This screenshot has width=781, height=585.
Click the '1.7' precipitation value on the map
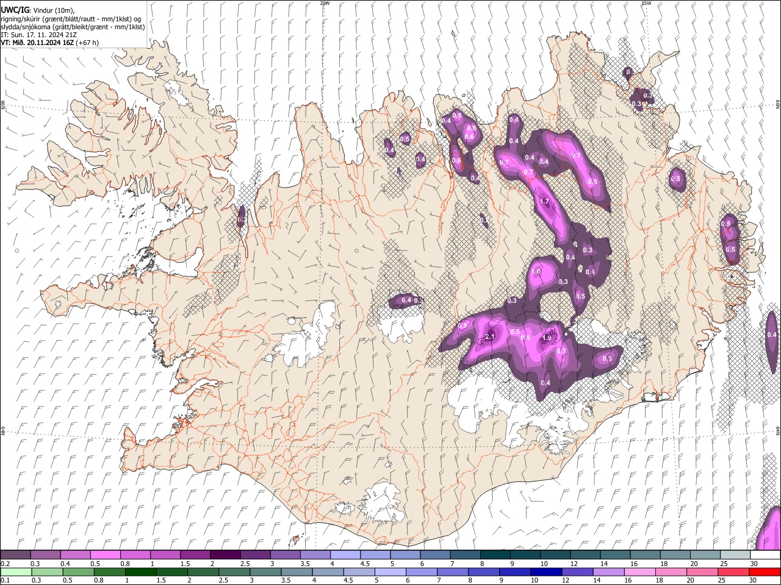tap(545, 201)
